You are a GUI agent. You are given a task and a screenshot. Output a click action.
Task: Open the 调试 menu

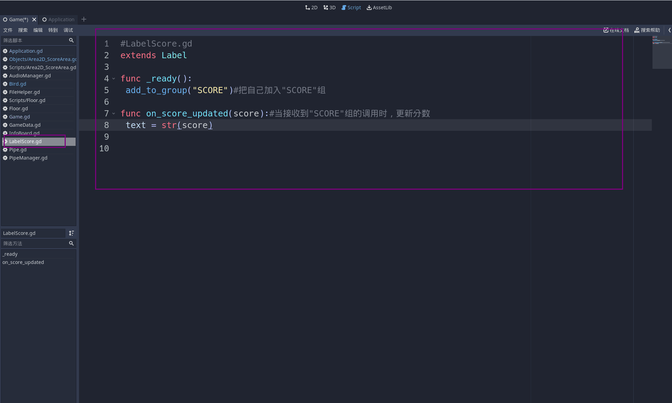pos(68,30)
